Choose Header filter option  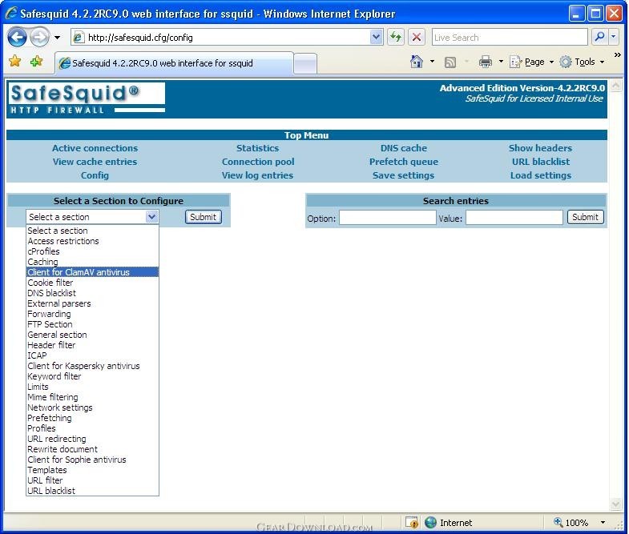(x=93, y=345)
